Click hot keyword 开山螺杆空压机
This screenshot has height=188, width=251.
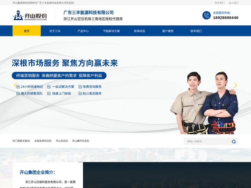81,141
